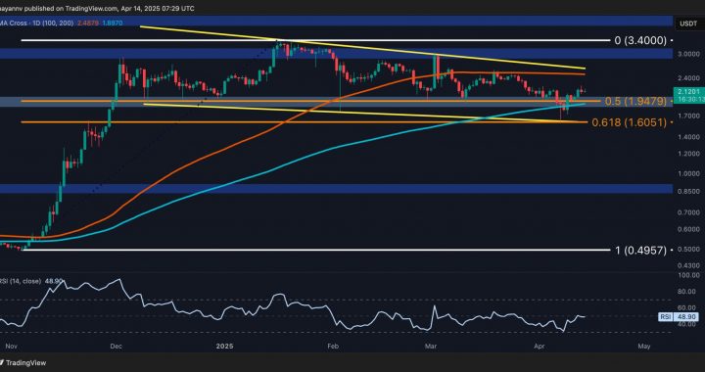
Task: Click the Nov label on the time axis
Action: 10,346
